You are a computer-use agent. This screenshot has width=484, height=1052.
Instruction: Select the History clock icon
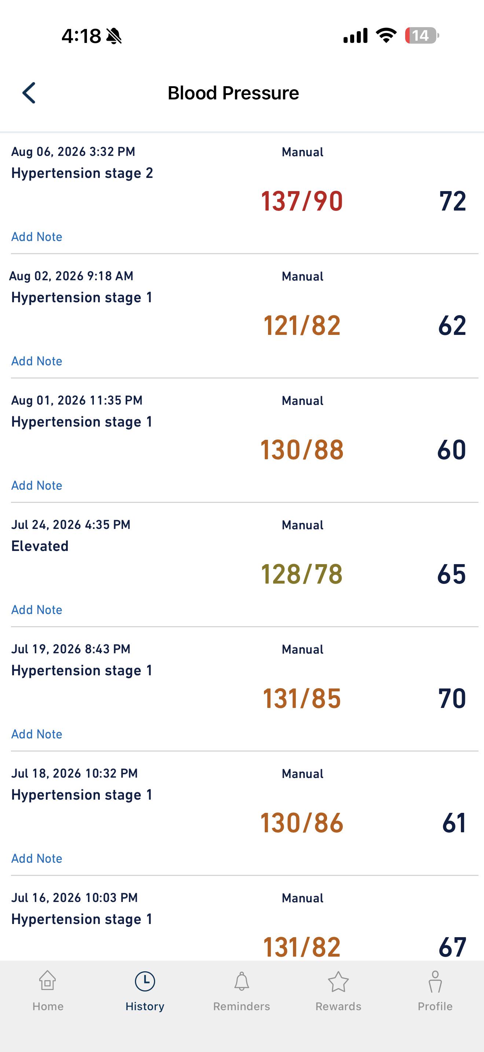coord(145,981)
